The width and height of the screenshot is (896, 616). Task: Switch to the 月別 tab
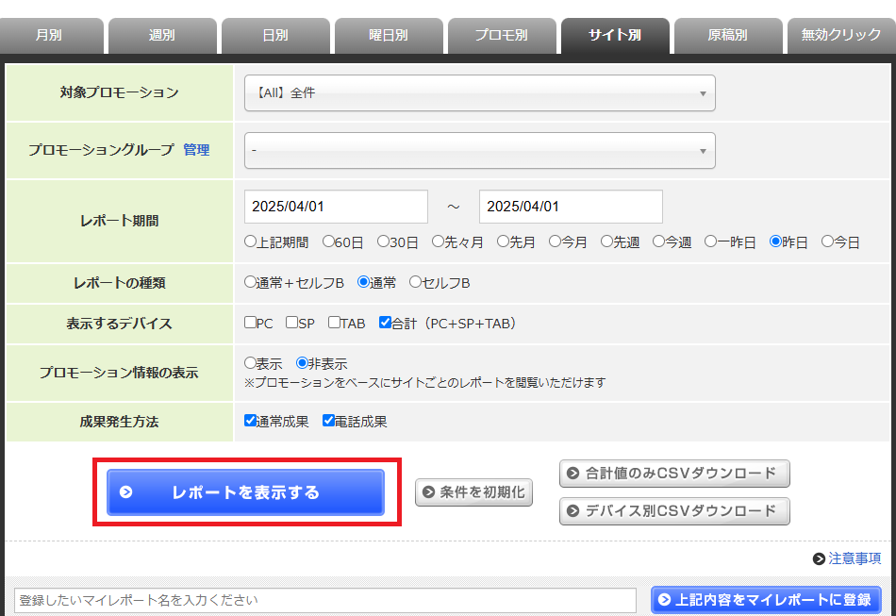[49, 36]
